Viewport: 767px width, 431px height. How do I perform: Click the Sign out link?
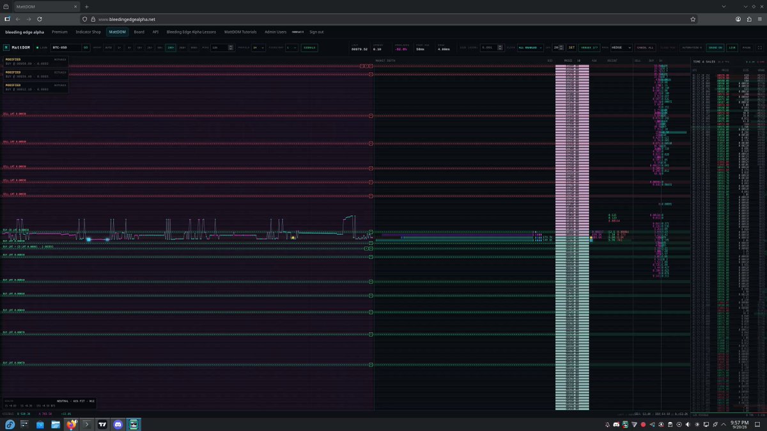[316, 31]
